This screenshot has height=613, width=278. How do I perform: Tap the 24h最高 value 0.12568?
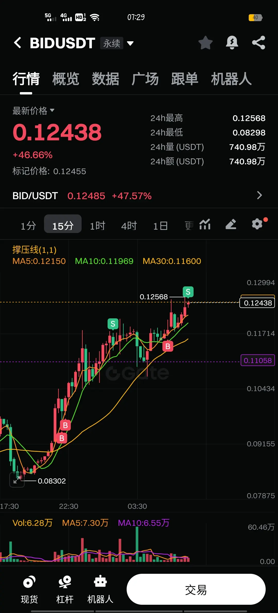249,118
